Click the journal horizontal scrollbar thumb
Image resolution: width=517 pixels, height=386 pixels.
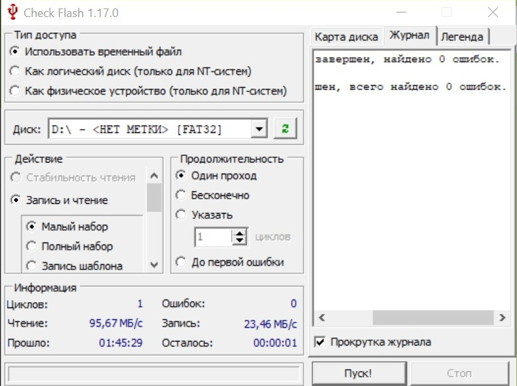coord(433,317)
